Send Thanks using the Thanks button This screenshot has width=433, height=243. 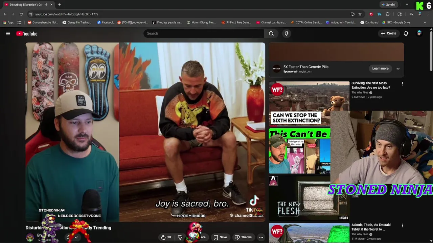[x=243, y=237]
